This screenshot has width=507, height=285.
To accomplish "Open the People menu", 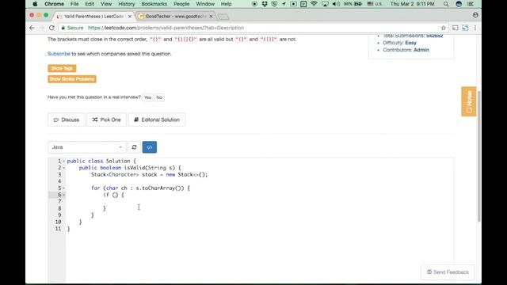I will [x=181, y=4].
